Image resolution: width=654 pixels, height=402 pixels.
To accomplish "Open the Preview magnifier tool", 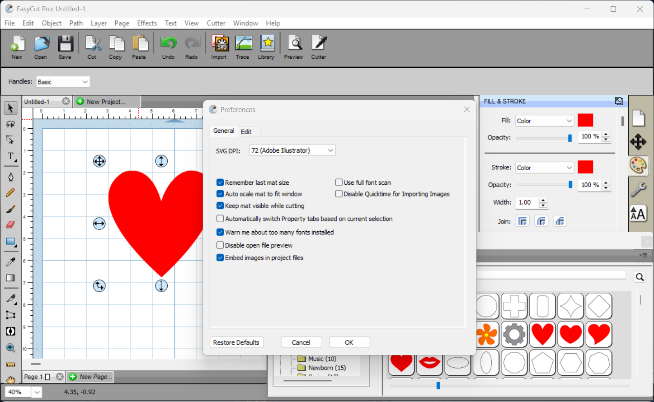I will 294,47.
